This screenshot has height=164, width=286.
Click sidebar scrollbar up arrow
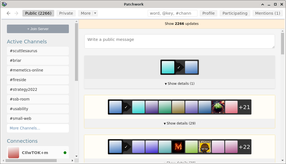pyautogui.click(x=76, y=21)
